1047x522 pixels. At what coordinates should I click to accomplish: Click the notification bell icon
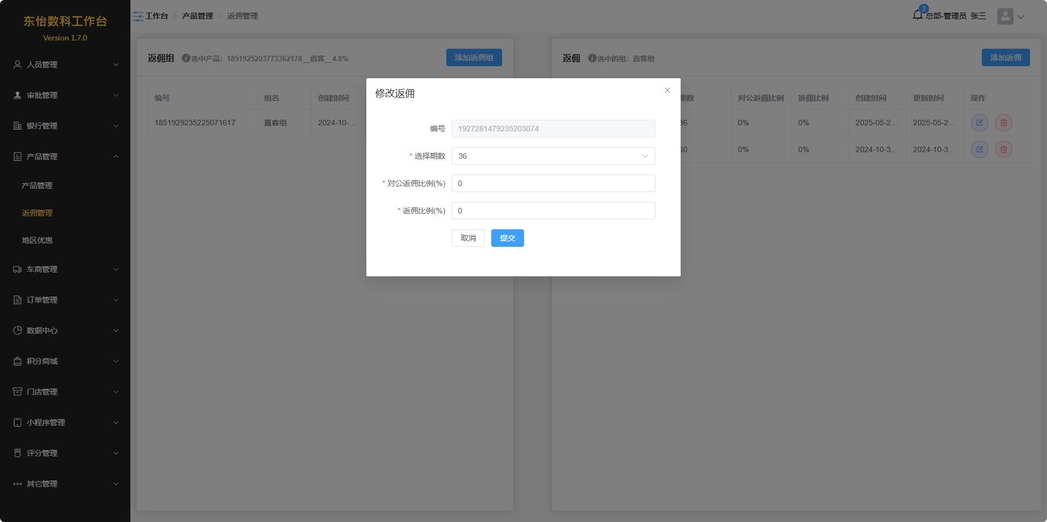(x=918, y=15)
